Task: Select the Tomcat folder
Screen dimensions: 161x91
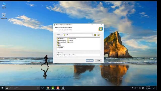Action: (70, 40)
